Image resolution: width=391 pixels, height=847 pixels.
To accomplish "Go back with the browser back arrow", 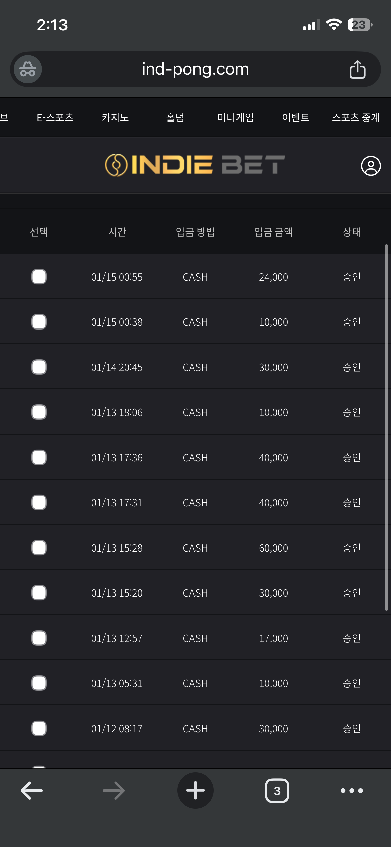I will (x=32, y=790).
